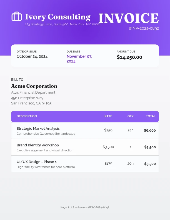Screen dimensions: 170x220
Task: Select the October 24, 2024 issue date
Action: (x=32, y=57)
